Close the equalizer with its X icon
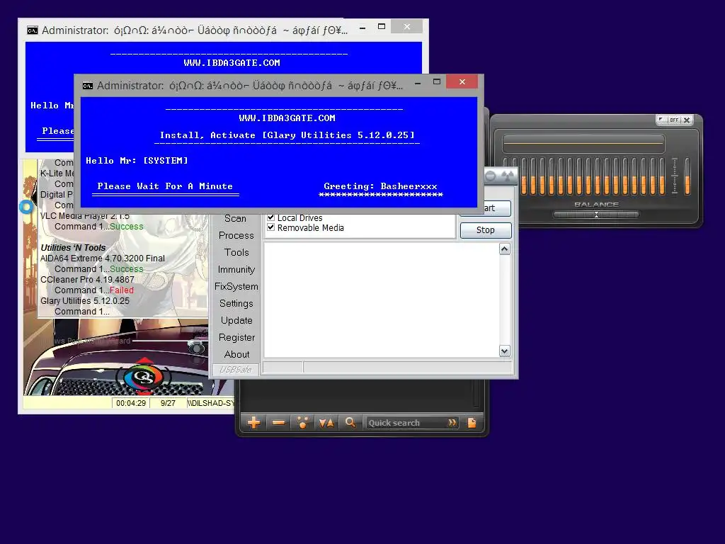 [x=687, y=120]
